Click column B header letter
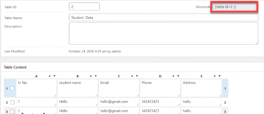 78,76
